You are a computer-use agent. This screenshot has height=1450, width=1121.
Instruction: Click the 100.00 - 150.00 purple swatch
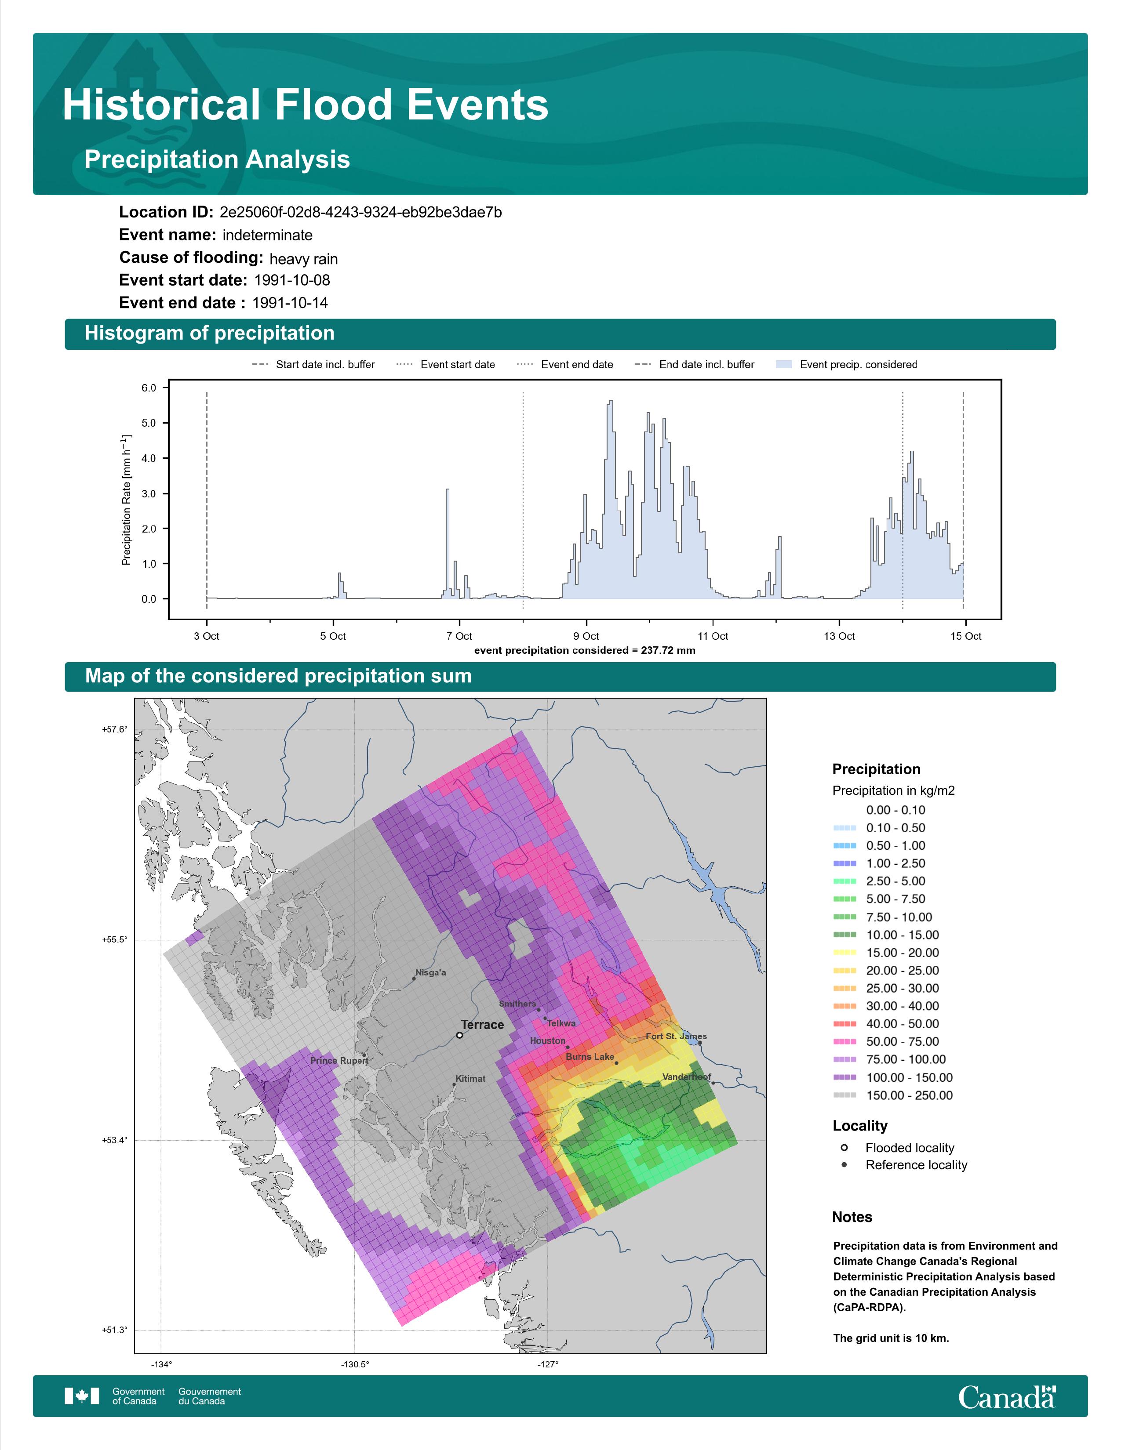(844, 1077)
